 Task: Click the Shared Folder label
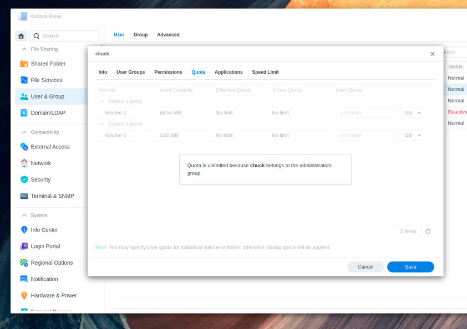(48, 64)
